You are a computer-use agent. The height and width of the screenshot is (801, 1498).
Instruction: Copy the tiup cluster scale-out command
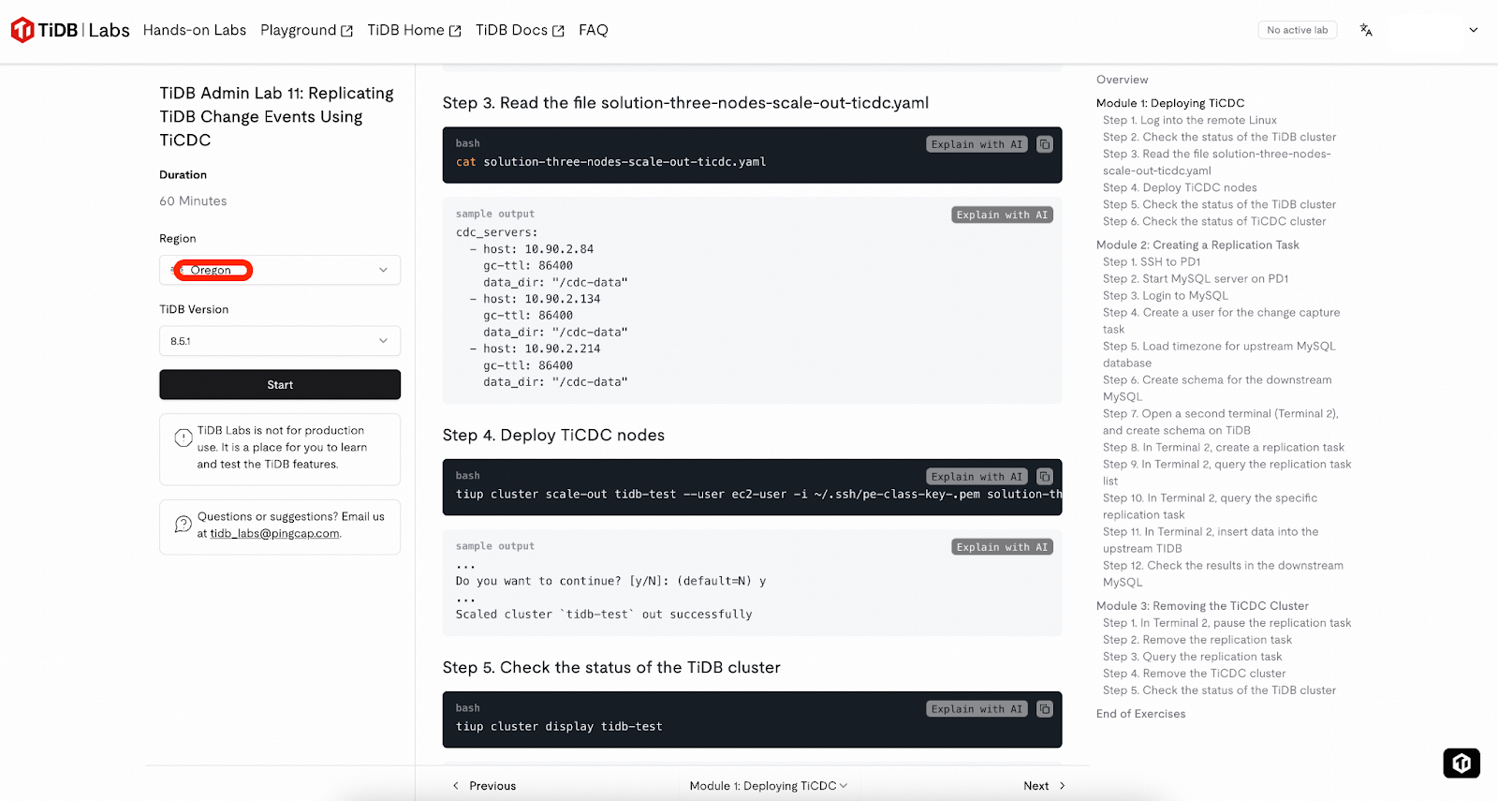[x=1045, y=477]
